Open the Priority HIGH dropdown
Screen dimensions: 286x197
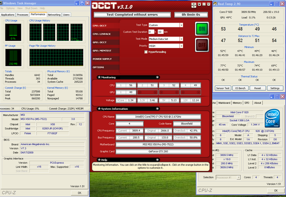click(x=181, y=46)
